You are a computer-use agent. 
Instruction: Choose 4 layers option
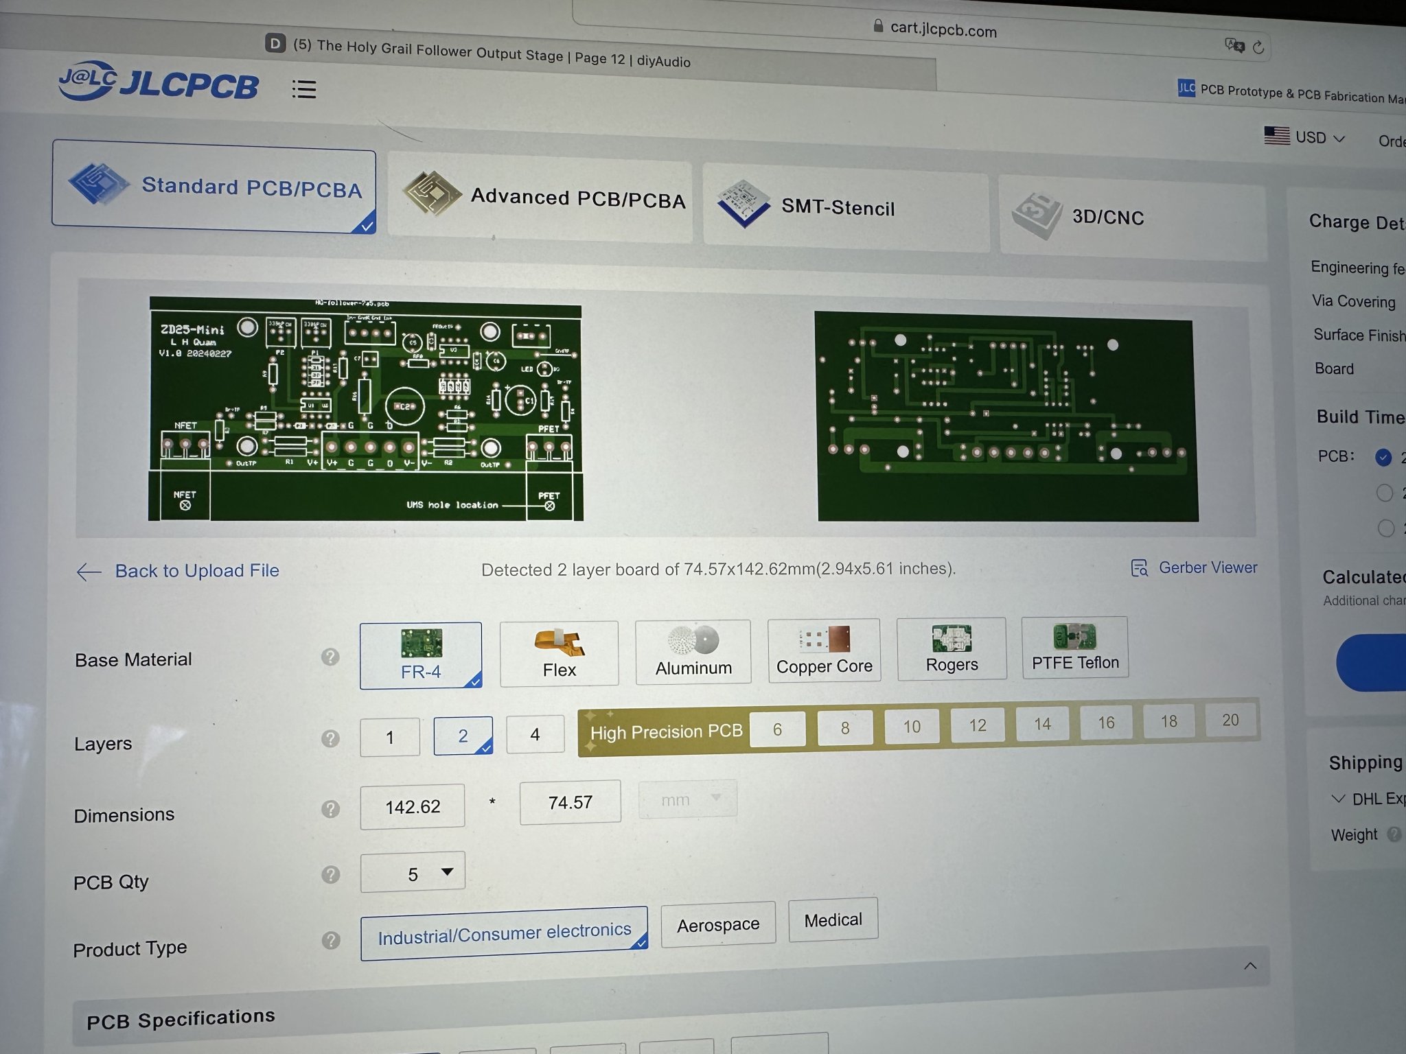click(535, 734)
